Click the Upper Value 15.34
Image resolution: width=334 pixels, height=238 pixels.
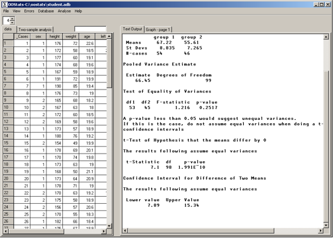[192, 206]
